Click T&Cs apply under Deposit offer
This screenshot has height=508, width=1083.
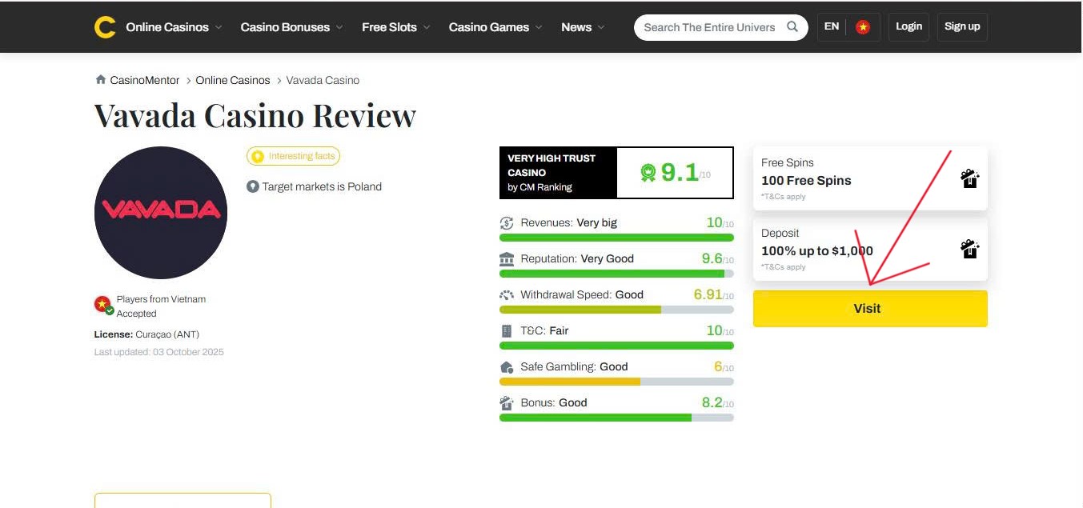pyautogui.click(x=784, y=267)
